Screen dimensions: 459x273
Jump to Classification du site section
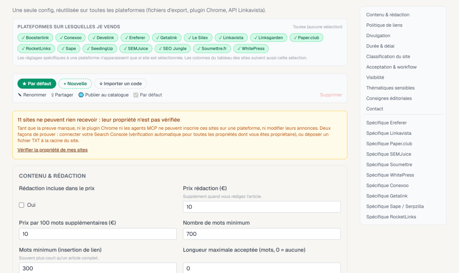[x=388, y=57]
